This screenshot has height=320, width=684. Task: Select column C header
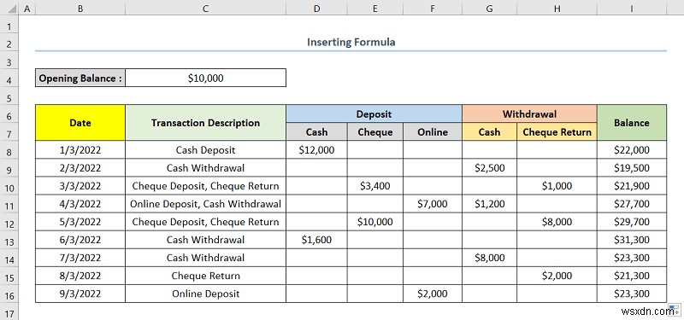[205, 9]
